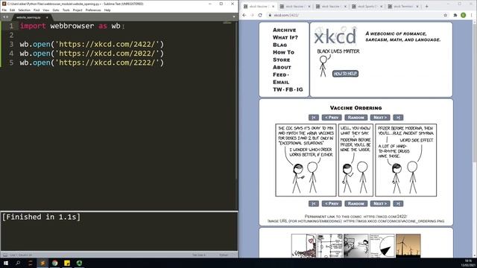Jump to latest comic, top nav
477x268 pixels.
click(398, 118)
